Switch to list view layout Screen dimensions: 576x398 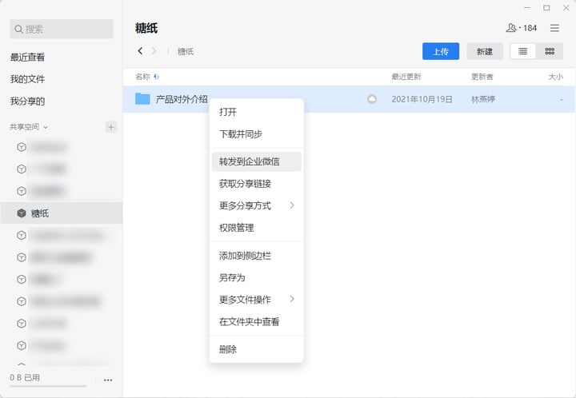point(522,51)
